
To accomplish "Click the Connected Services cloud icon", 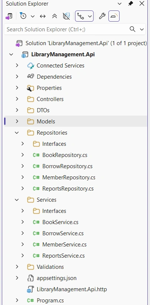I will [x=30, y=66].
